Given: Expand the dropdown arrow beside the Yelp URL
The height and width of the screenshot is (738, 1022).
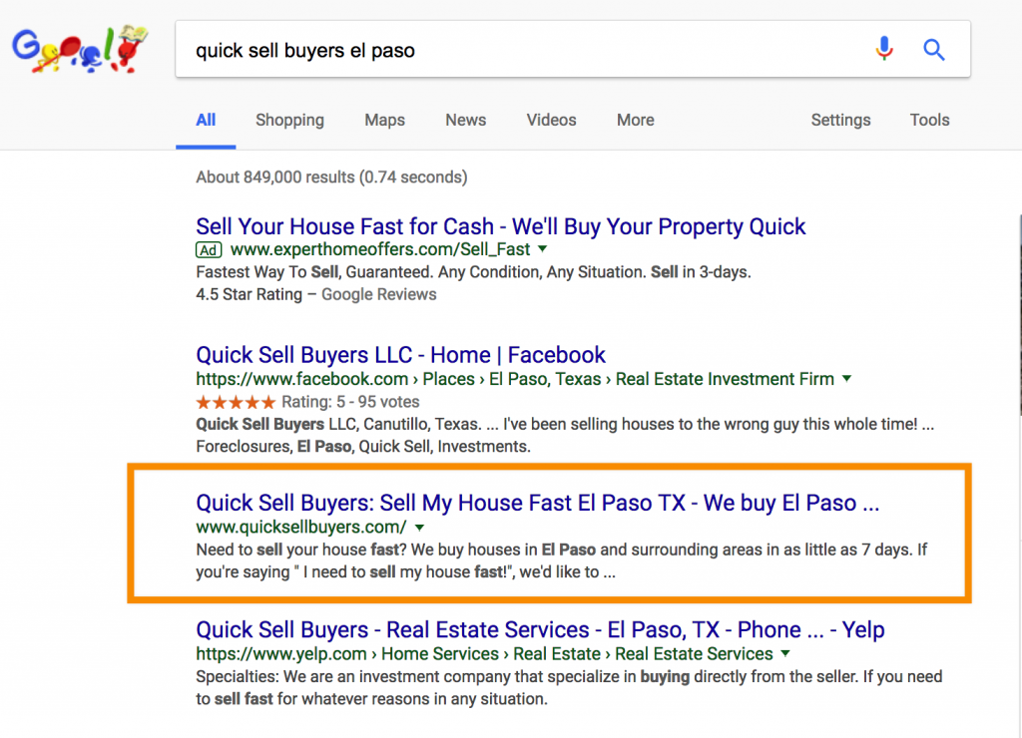Looking at the screenshot, I should click(785, 653).
